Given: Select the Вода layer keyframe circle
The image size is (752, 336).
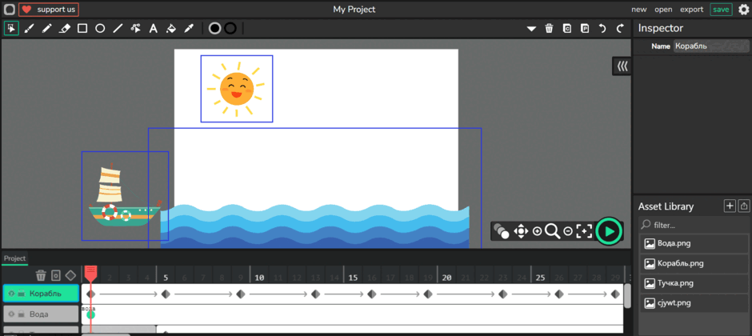Looking at the screenshot, I should click(x=90, y=315).
